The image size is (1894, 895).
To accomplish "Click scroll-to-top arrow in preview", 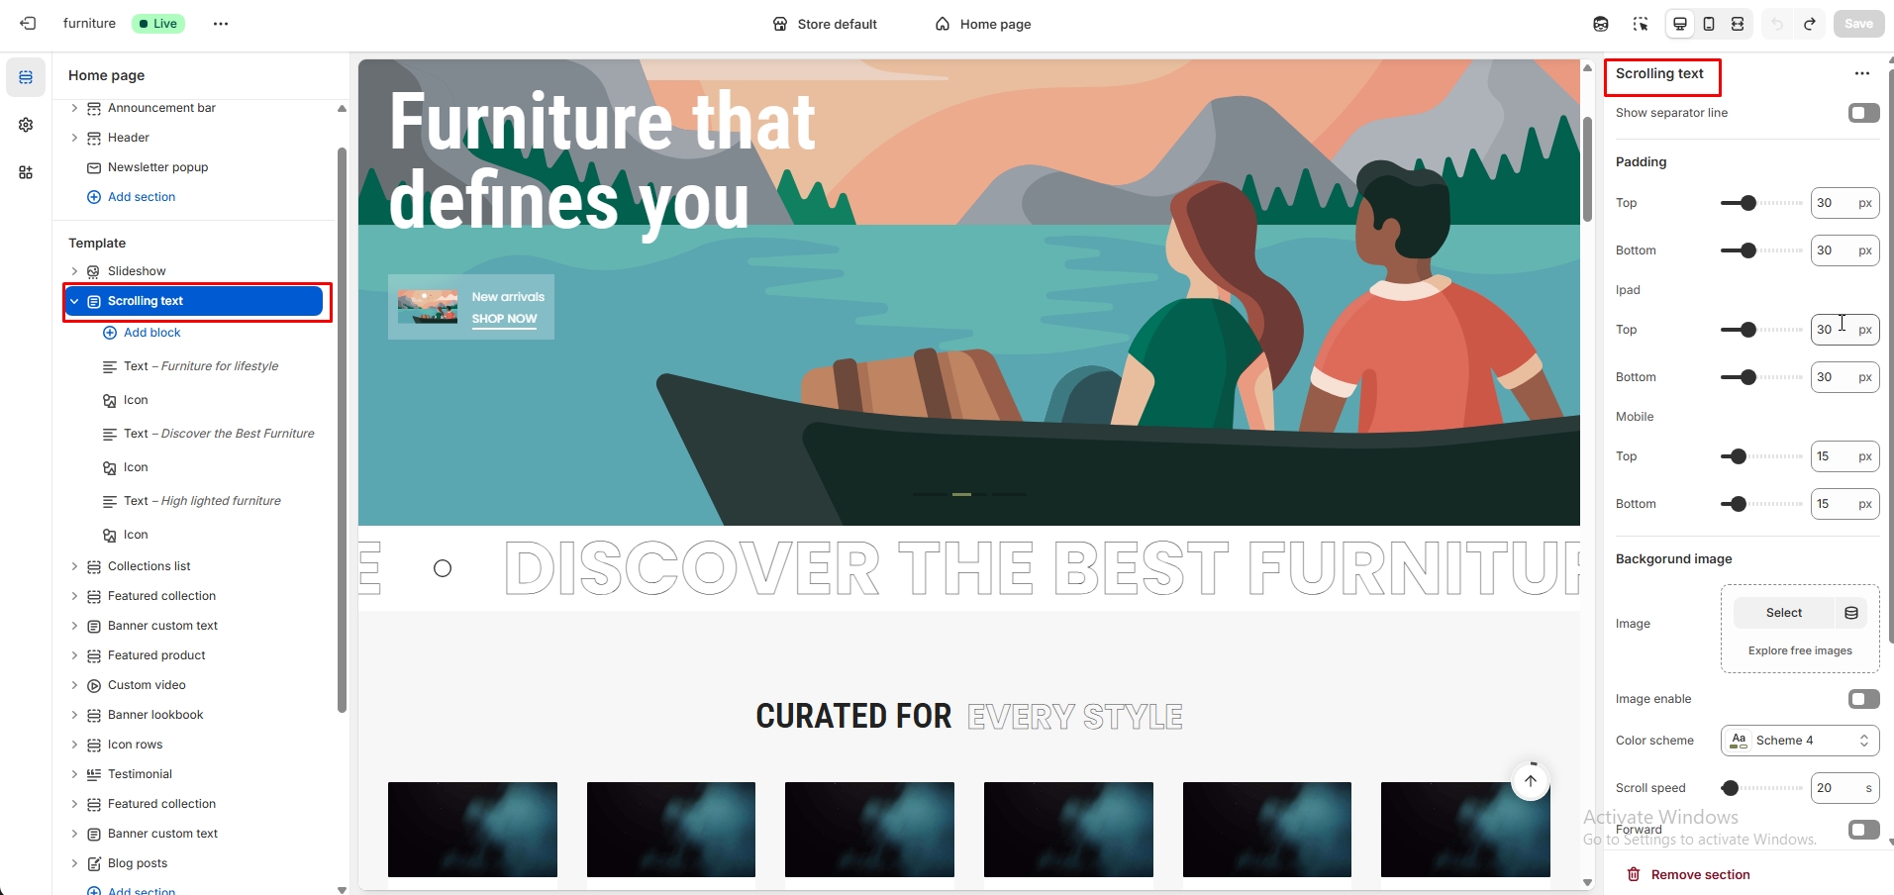I will [1531, 781].
